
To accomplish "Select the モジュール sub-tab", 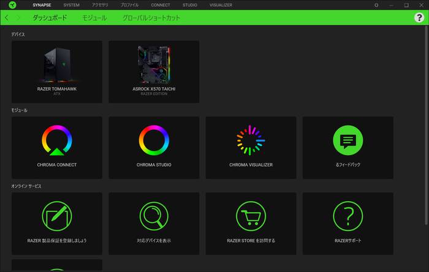I will tap(94, 18).
